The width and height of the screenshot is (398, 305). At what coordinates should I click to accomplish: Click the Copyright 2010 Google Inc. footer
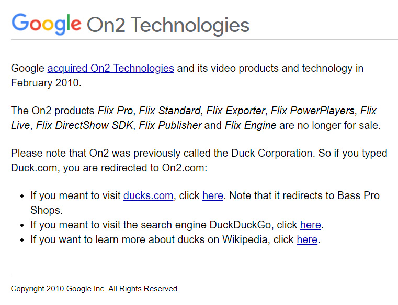tap(95, 289)
